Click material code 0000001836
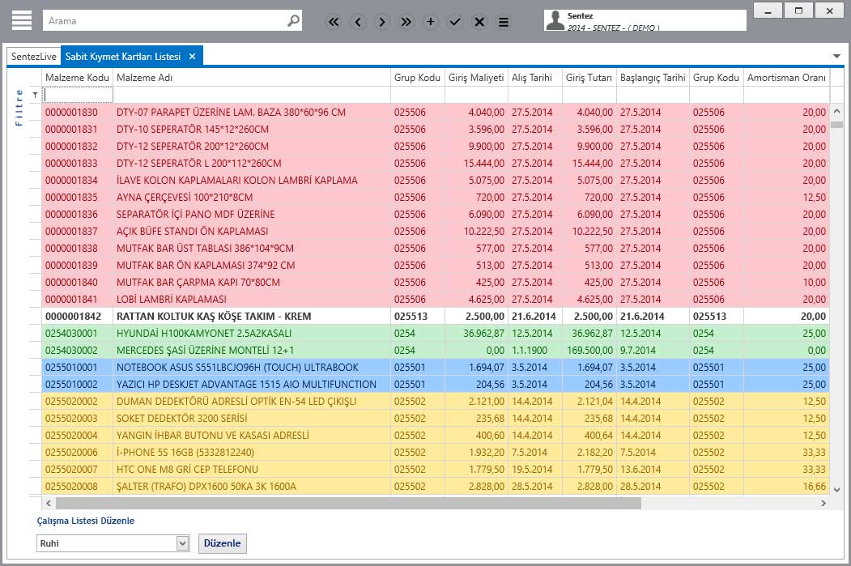Image resolution: width=851 pixels, height=566 pixels. [71, 215]
